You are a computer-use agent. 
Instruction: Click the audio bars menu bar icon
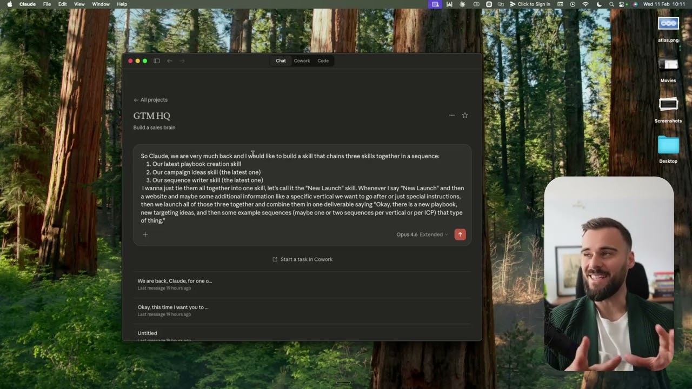[x=449, y=4]
